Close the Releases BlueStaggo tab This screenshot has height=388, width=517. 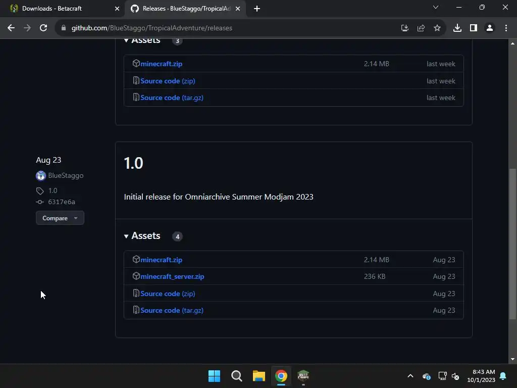coord(238,9)
